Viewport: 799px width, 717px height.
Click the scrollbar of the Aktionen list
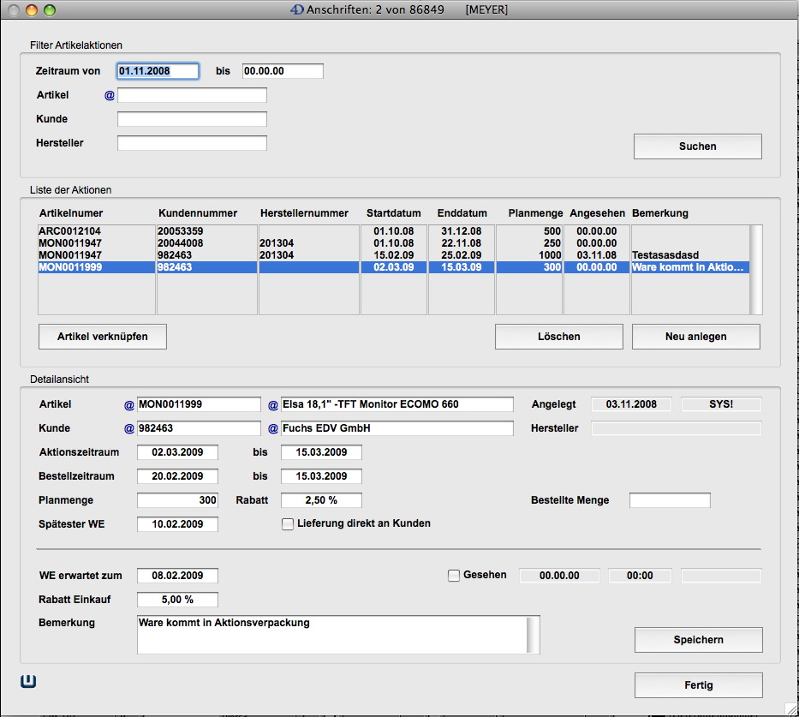point(755,270)
